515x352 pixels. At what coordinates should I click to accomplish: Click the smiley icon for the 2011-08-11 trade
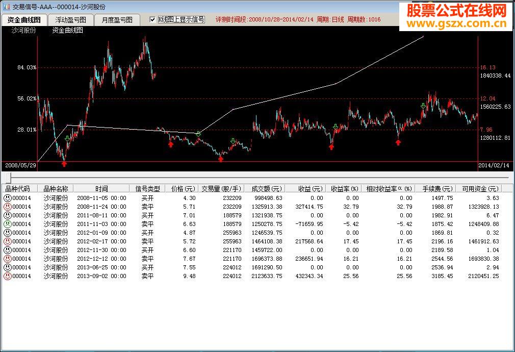[x=8, y=216]
